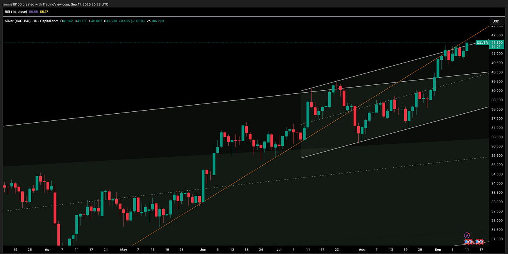Click the second US flag event marker near September 11

coord(471,242)
